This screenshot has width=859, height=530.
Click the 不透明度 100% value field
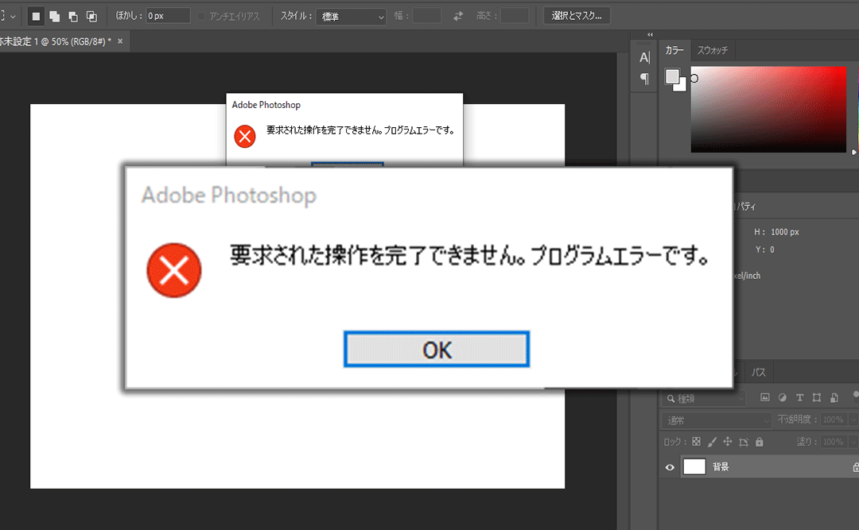click(x=834, y=420)
